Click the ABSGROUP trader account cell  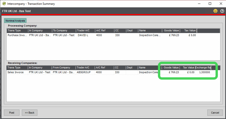(x=83, y=72)
